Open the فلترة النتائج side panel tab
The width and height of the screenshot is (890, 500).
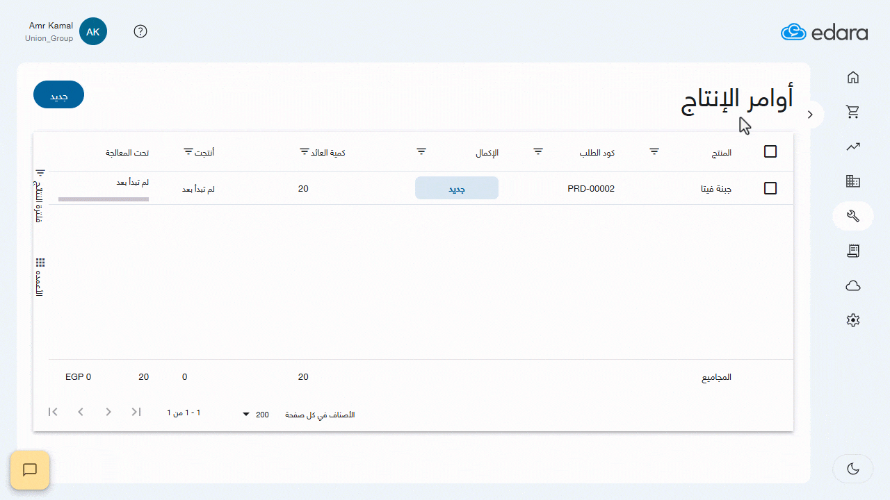point(40,196)
